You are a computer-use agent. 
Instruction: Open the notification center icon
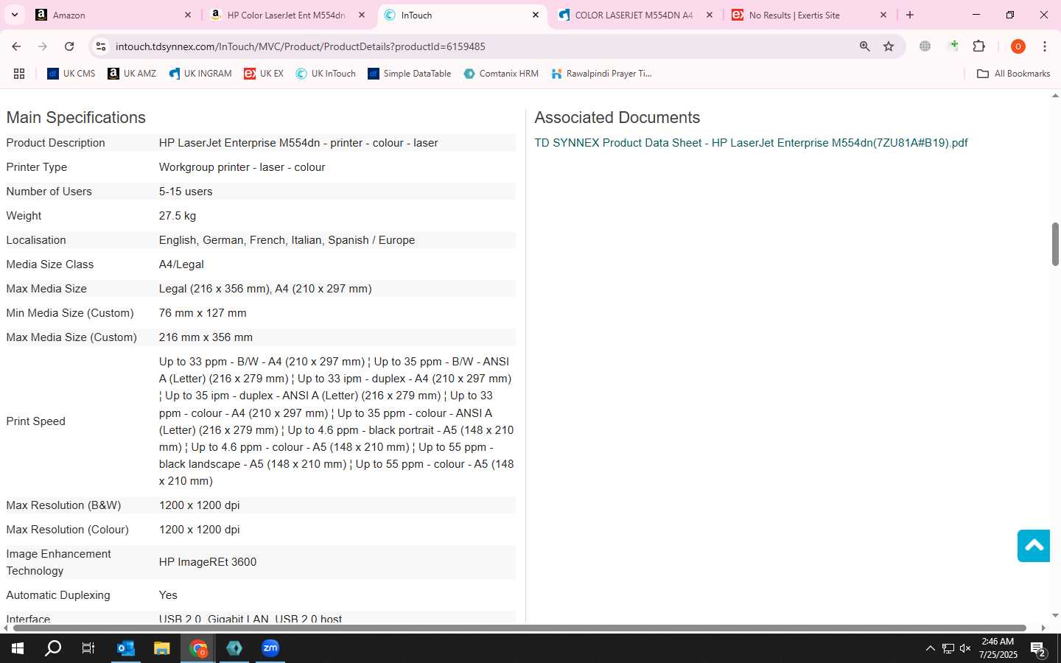(1039, 649)
